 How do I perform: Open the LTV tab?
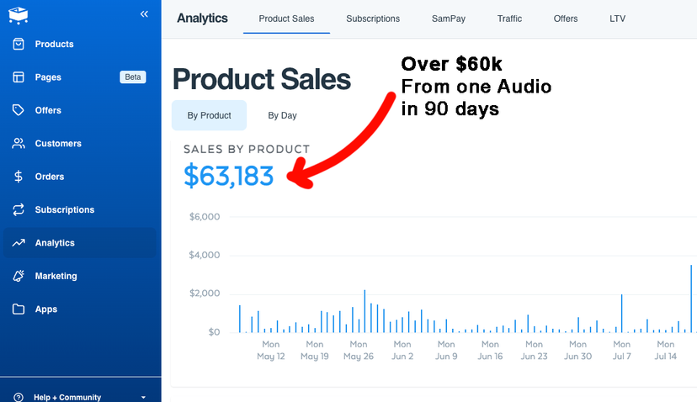pos(618,19)
